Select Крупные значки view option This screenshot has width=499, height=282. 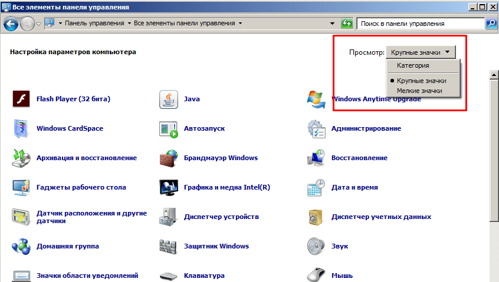[x=421, y=81]
